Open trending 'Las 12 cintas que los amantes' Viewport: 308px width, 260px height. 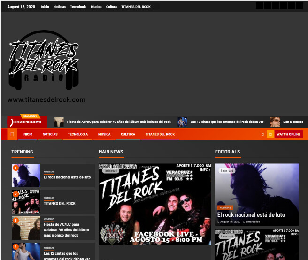[67, 256]
